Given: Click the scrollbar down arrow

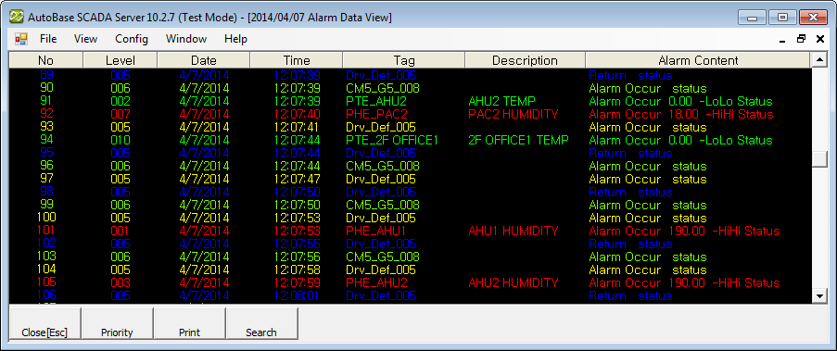Looking at the screenshot, I should (x=818, y=295).
